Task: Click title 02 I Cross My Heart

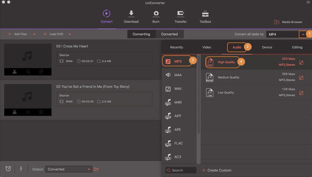Action: pyautogui.click(x=72, y=46)
